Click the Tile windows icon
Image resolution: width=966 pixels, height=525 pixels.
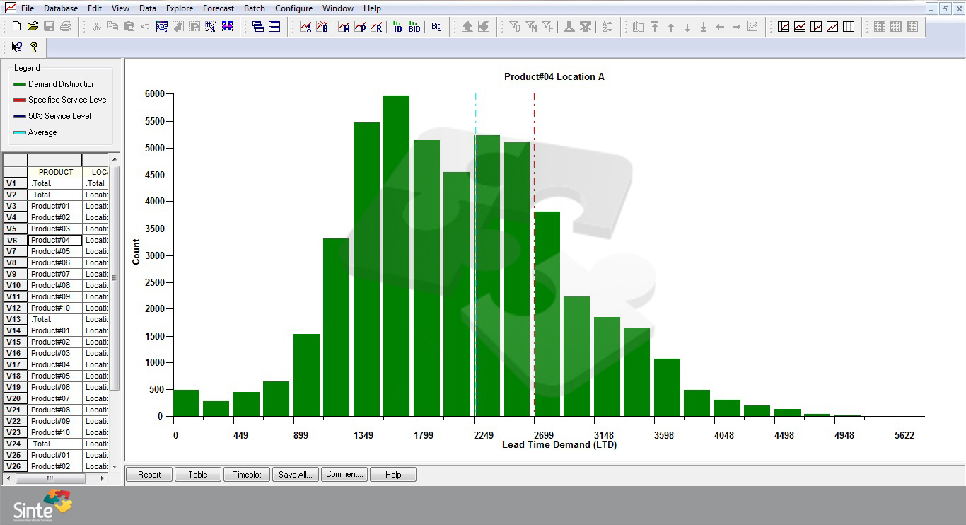(274, 27)
